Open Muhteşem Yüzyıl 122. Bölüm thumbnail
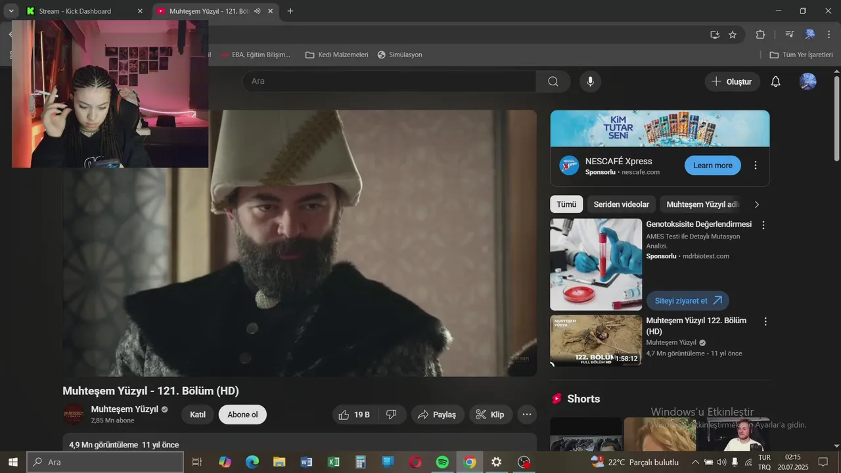 point(596,340)
